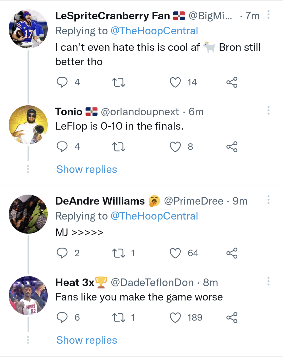
Task: Toggle like on Tonio's tweet
Action: pos(175,147)
